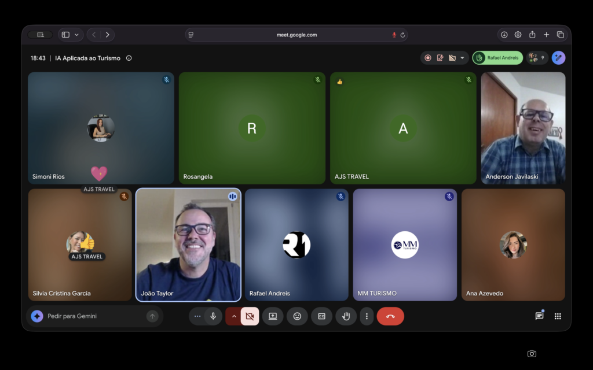Show meeting details with the info icon
This screenshot has width=593, height=370.
click(129, 58)
